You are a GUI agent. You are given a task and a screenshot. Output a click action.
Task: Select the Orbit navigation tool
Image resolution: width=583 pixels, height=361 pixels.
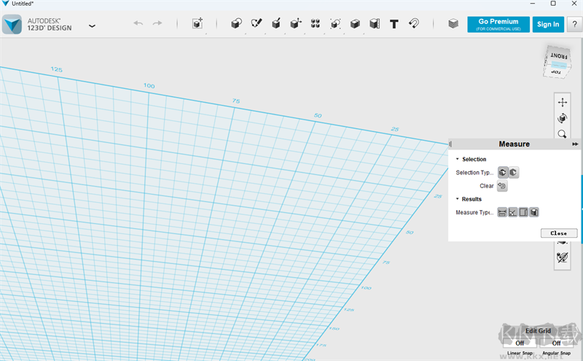[x=562, y=118]
